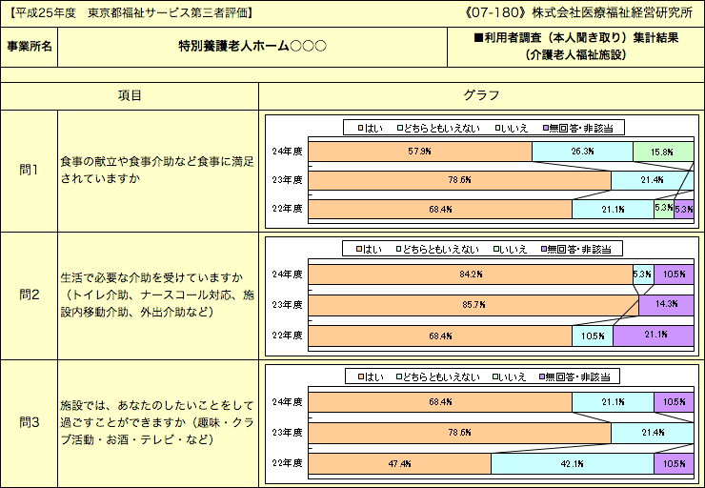Select the green 15.8% segment in 問1
Viewport: 705px width, 488px height.
coord(663,152)
